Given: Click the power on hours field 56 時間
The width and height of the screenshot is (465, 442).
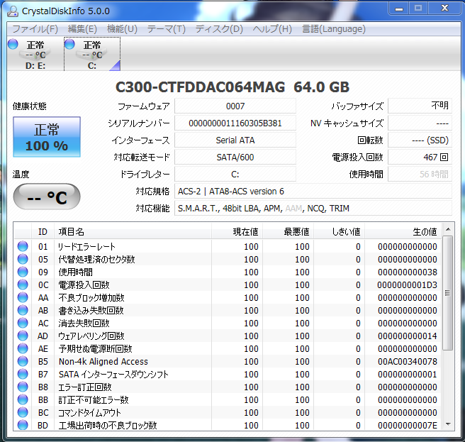Looking at the screenshot, I should click(420, 174).
